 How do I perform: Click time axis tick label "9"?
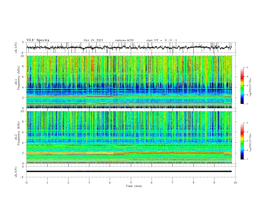[x=214, y=183]
